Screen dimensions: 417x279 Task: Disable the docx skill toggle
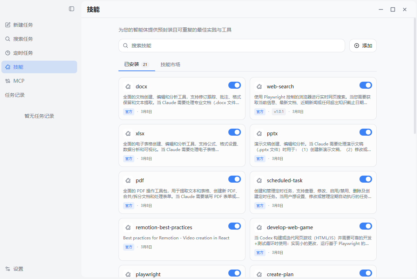coord(234,85)
